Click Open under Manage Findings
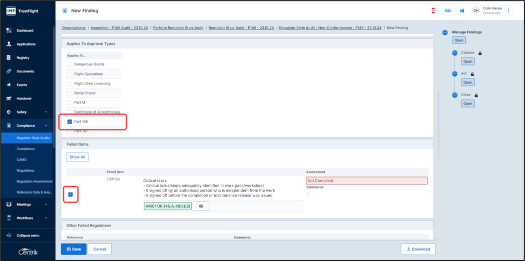Viewport: 525px width, 261px height. click(x=458, y=40)
